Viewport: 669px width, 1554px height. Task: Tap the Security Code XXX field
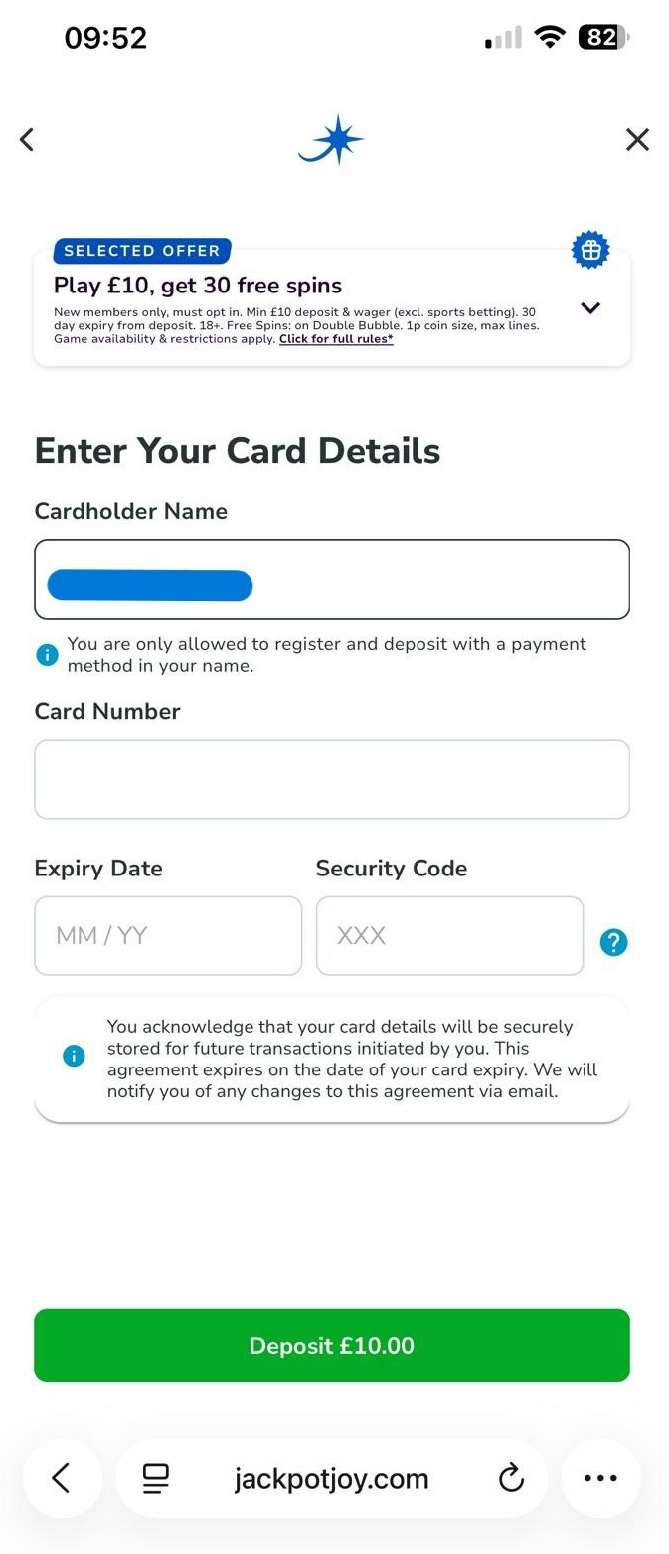click(449, 935)
